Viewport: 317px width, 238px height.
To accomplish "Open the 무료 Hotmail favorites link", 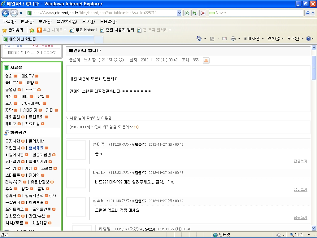I will (x=83, y=30).
